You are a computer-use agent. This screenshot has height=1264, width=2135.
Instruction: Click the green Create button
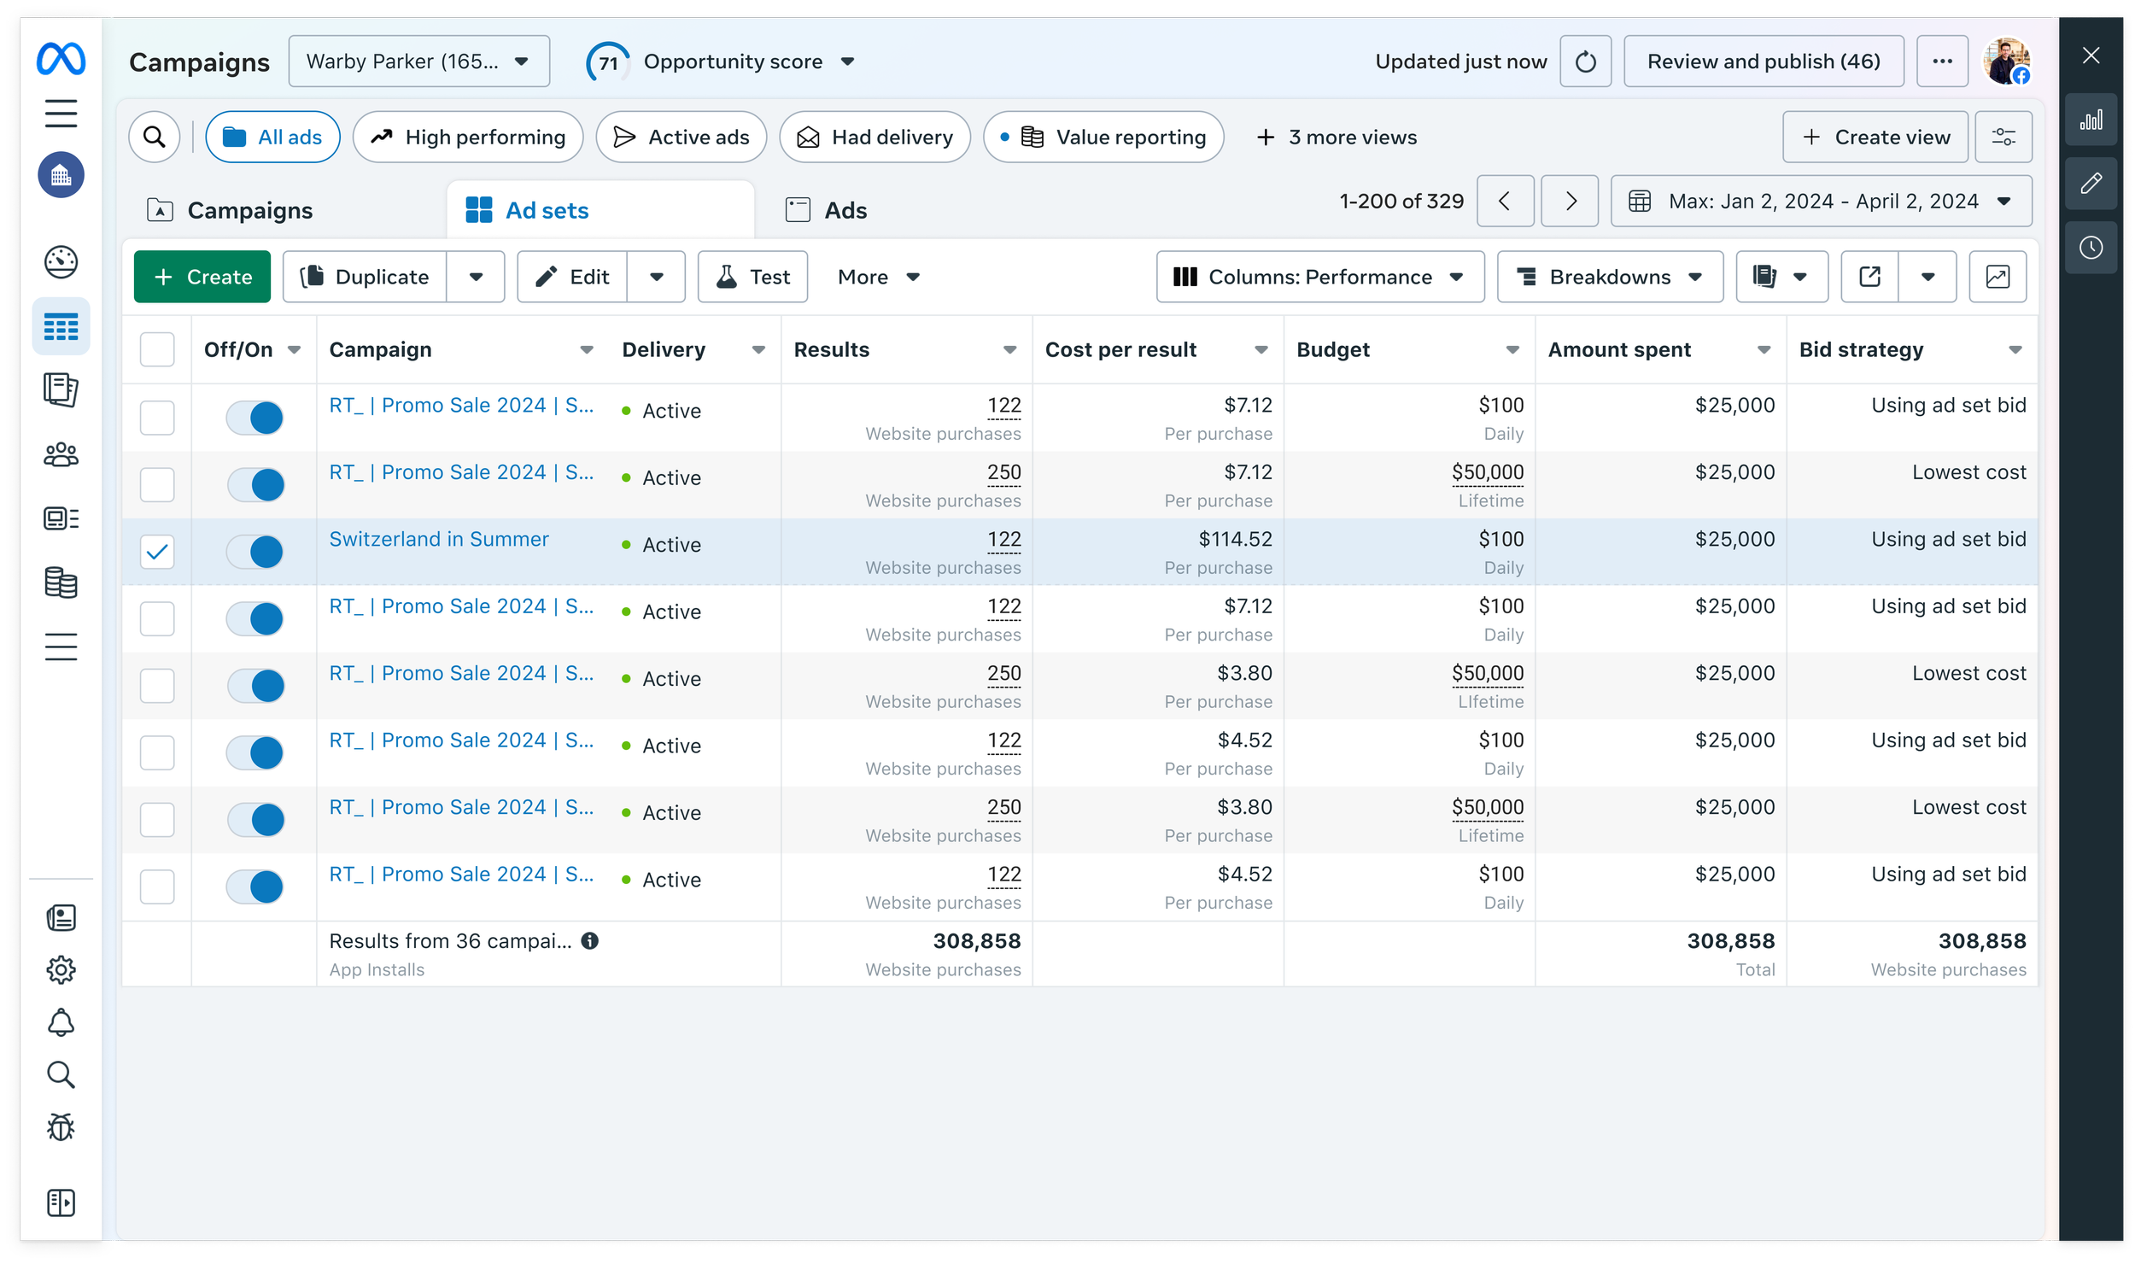point(202,277)
